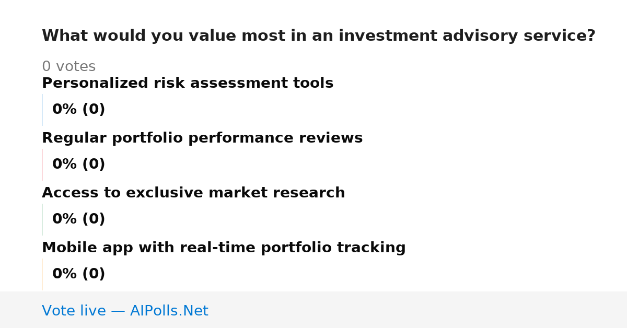
Task: Click the red Regular portfolio result bar
Action: point(42,165)
